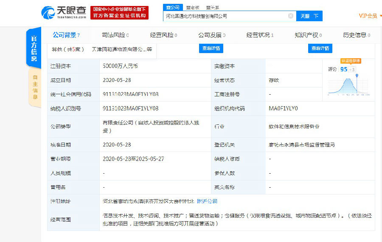Screen dimensions: 382x242
Task: Select establishment date 2020-05-28
Action: click(x=117, y=80)
